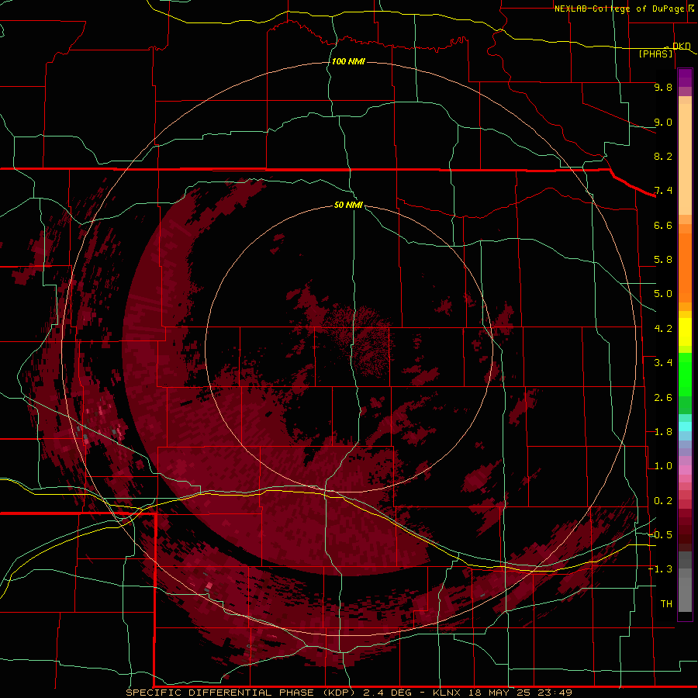Click the 1.0 scale label
The width and height of the screenshot is (698, 698).
663,466
